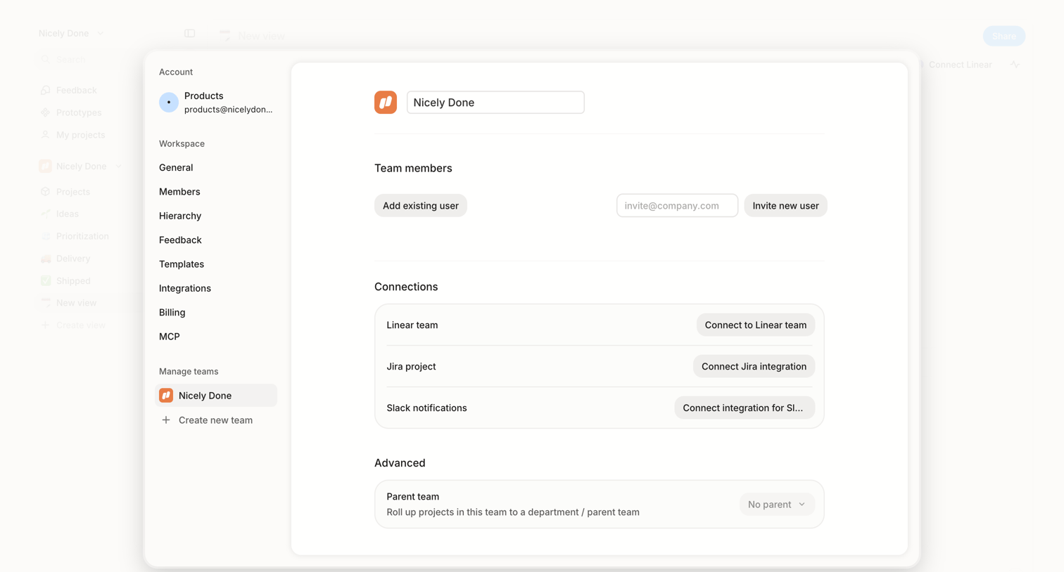The image size is (1064, 572).
Task: Open the No parent team dropdown
Action: [777, 505]
